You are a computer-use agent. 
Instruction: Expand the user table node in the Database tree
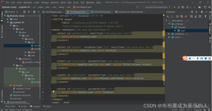click(175, 31)
